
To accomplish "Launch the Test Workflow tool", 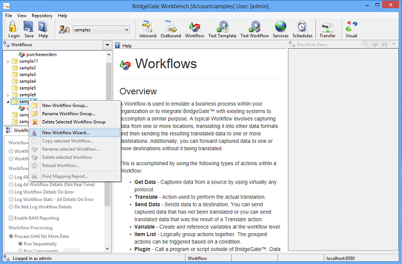I will [x=254, y=29].
